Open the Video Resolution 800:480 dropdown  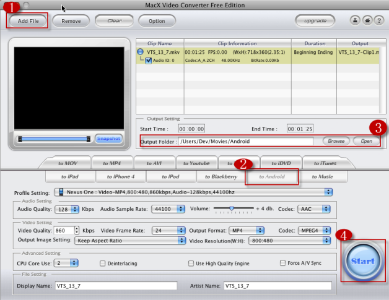click(289, 241)
